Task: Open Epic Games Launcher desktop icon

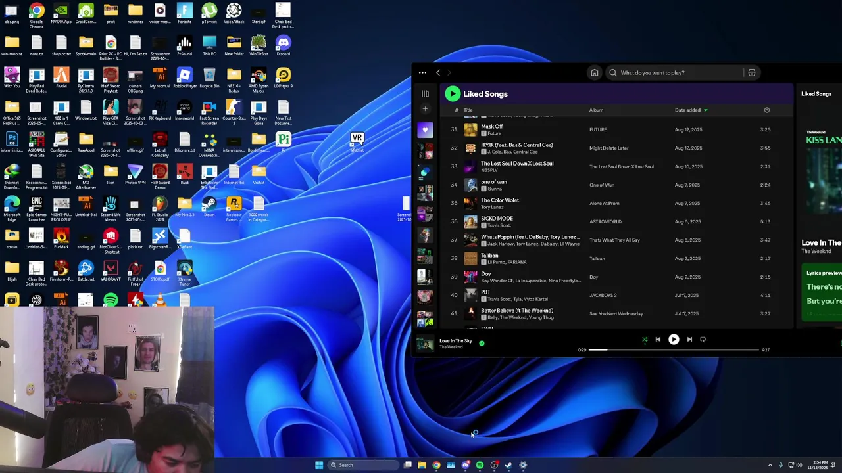Action: [x=36, y=209]
